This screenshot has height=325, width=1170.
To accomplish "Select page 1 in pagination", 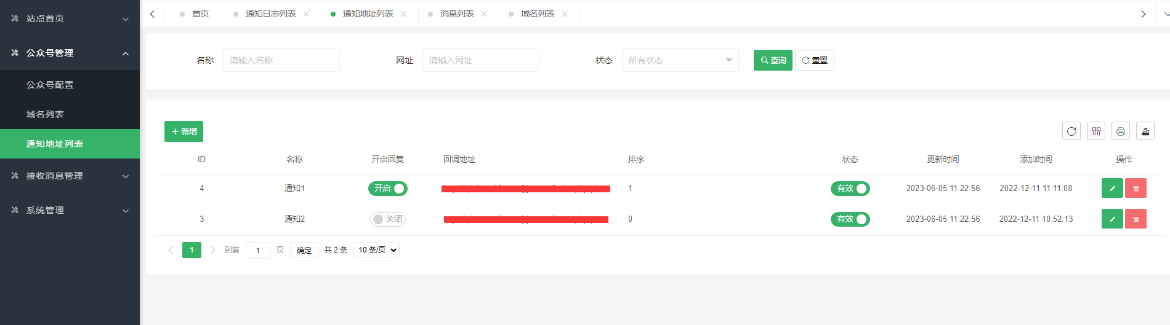I will (x=192, y=250).
